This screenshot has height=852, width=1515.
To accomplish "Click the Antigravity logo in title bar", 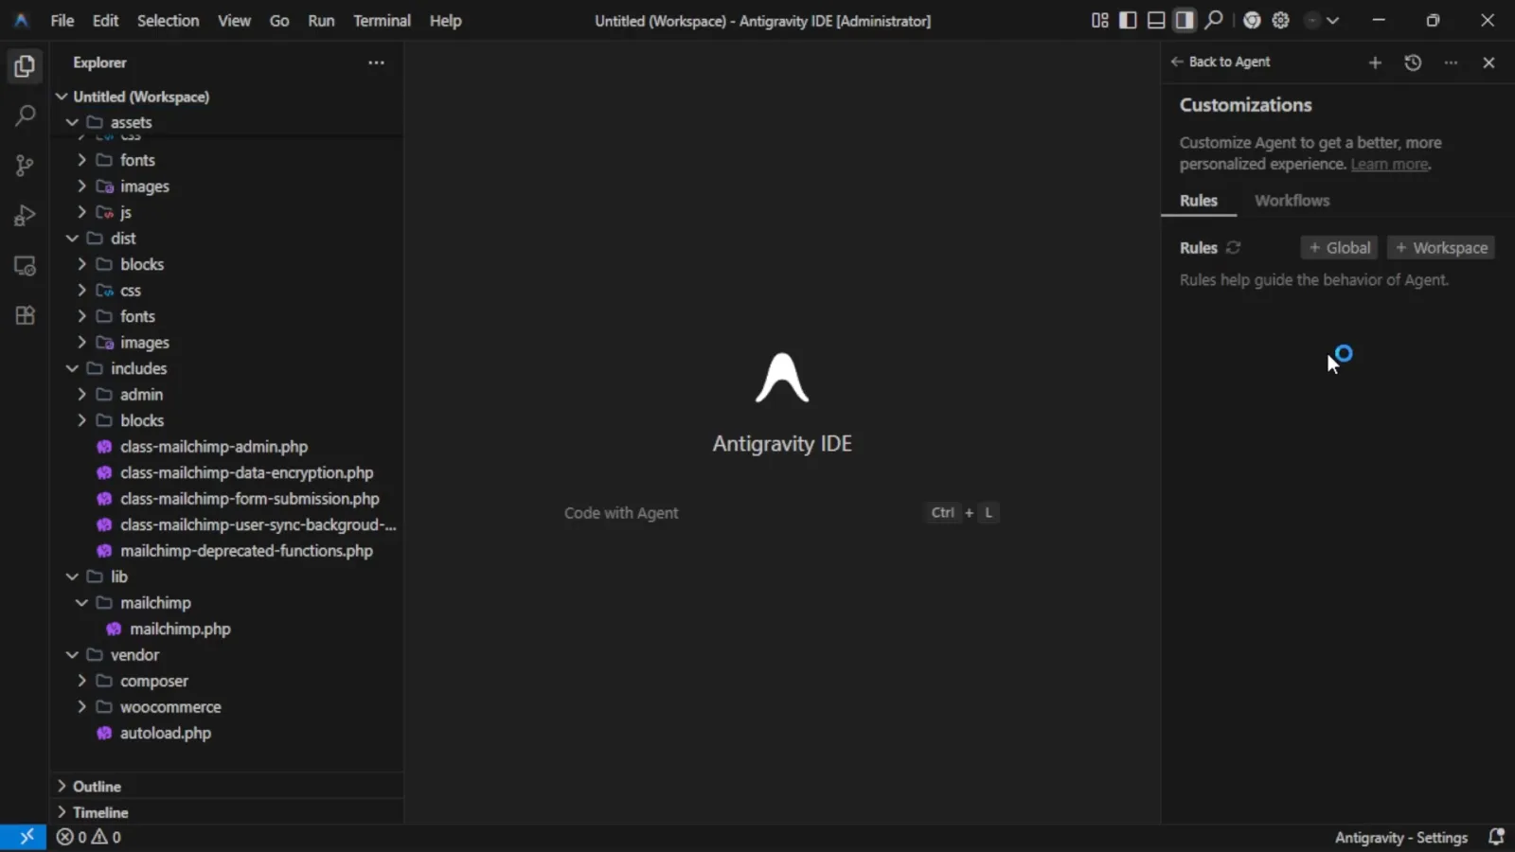I will point(21,20).
